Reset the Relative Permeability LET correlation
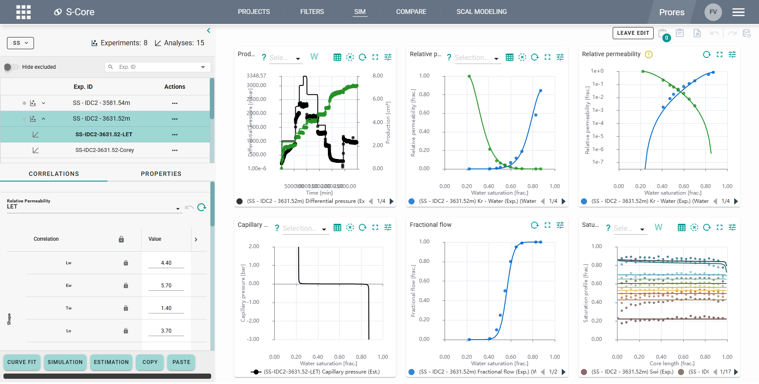 click(202, 207)
